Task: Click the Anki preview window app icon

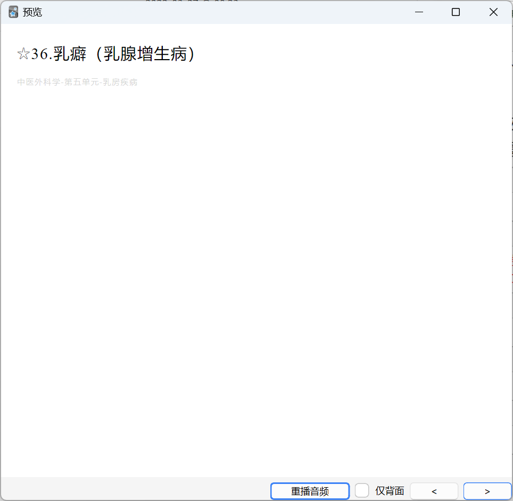Action: [x=13, y=12]
